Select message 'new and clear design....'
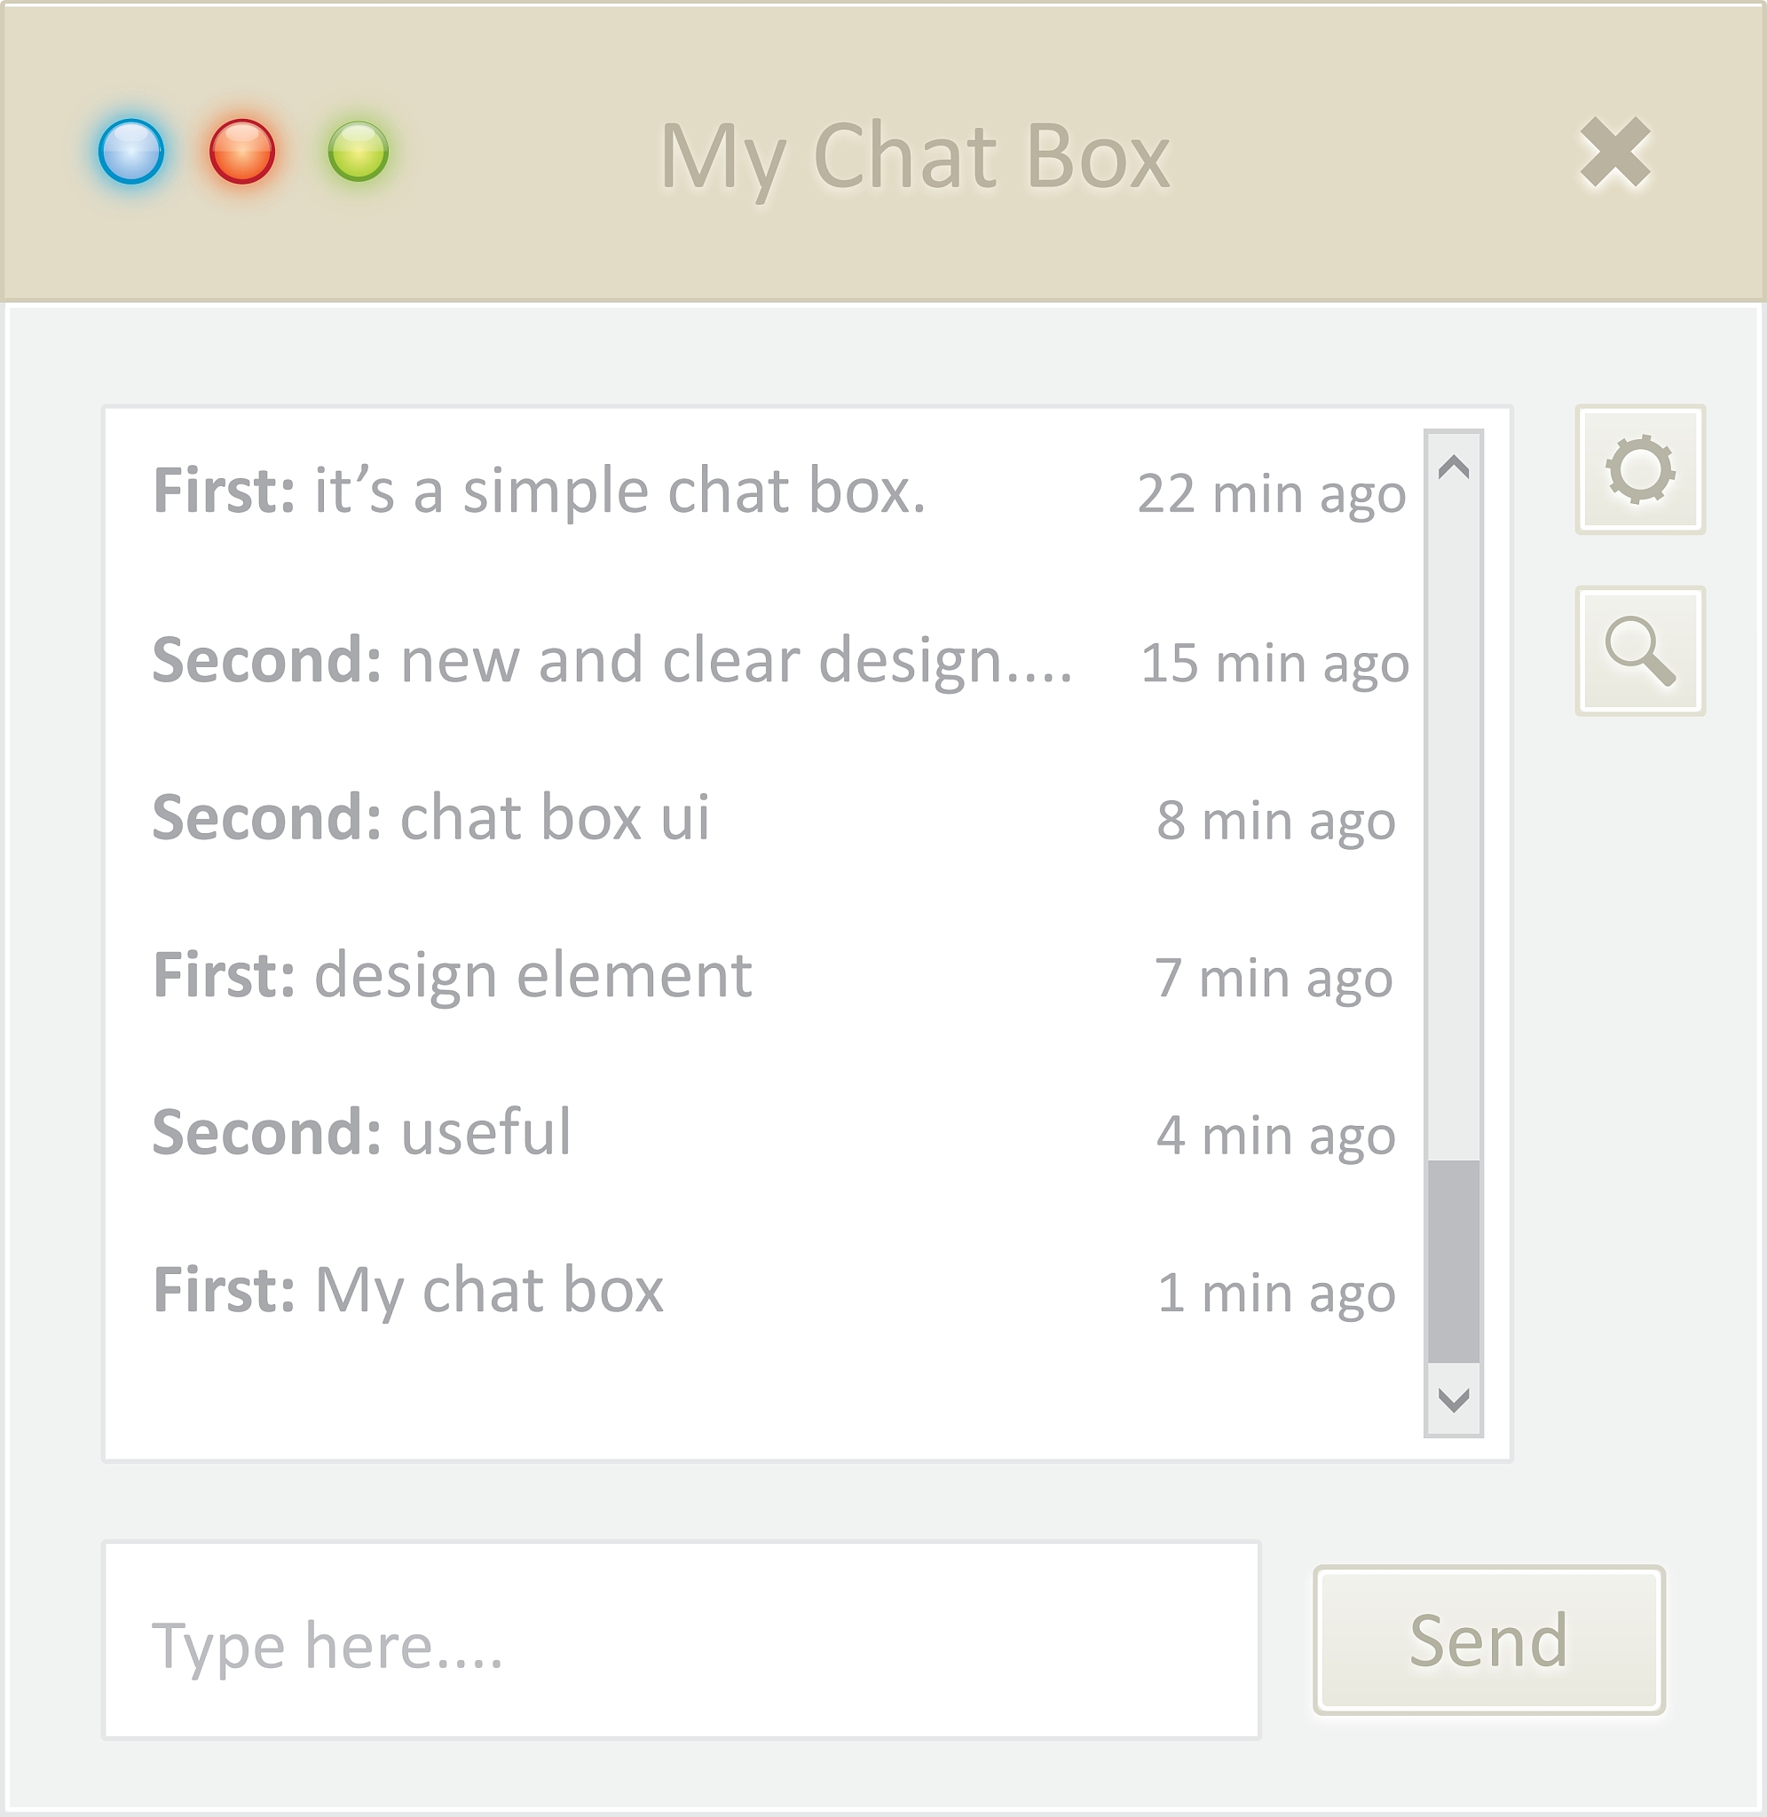 [735, 660]
